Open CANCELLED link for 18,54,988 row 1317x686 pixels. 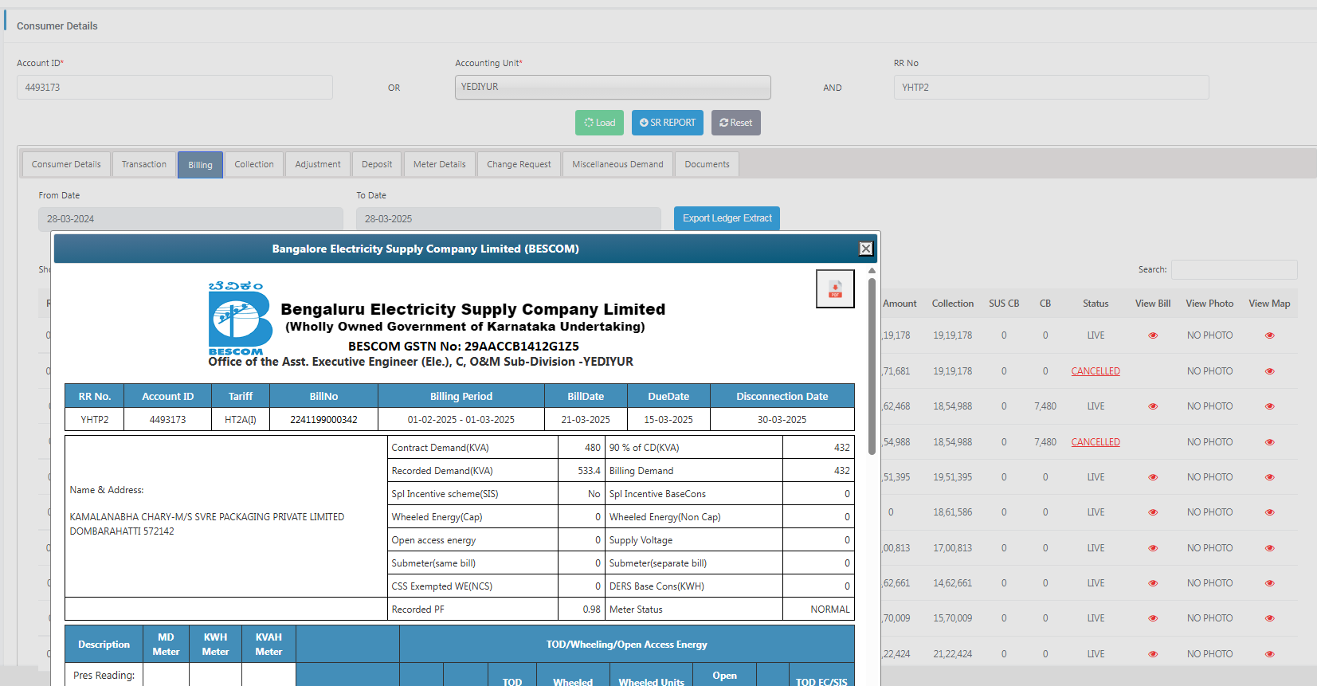pyautogui.click(x=1096, y=442)
